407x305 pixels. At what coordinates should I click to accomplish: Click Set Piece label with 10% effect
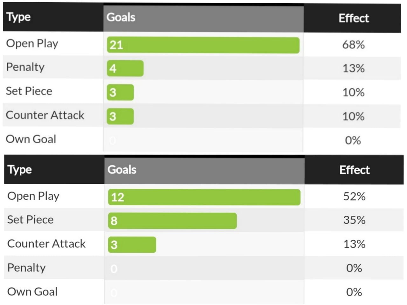[29, 91]
